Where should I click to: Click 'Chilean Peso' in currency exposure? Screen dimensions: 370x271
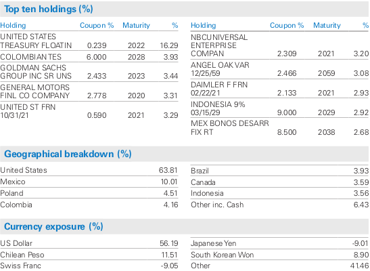coord(22,255)
